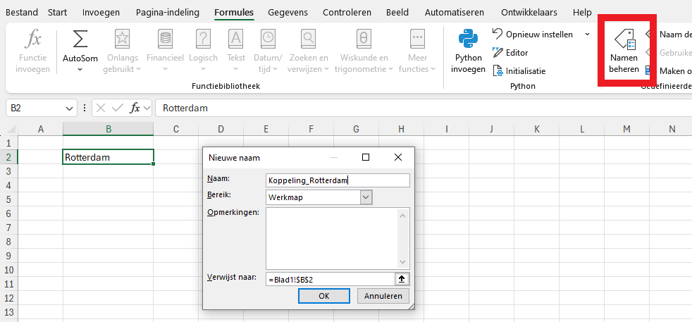Open Wiskunde en trigonometrie menu

(x=364, y=52)
